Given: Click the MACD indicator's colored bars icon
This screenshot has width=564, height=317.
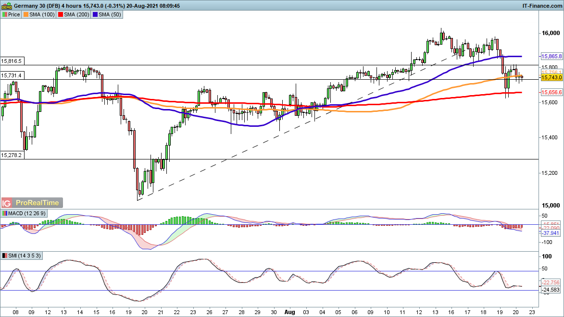Looking at the screenshot, I should click(x=5, y=213).
